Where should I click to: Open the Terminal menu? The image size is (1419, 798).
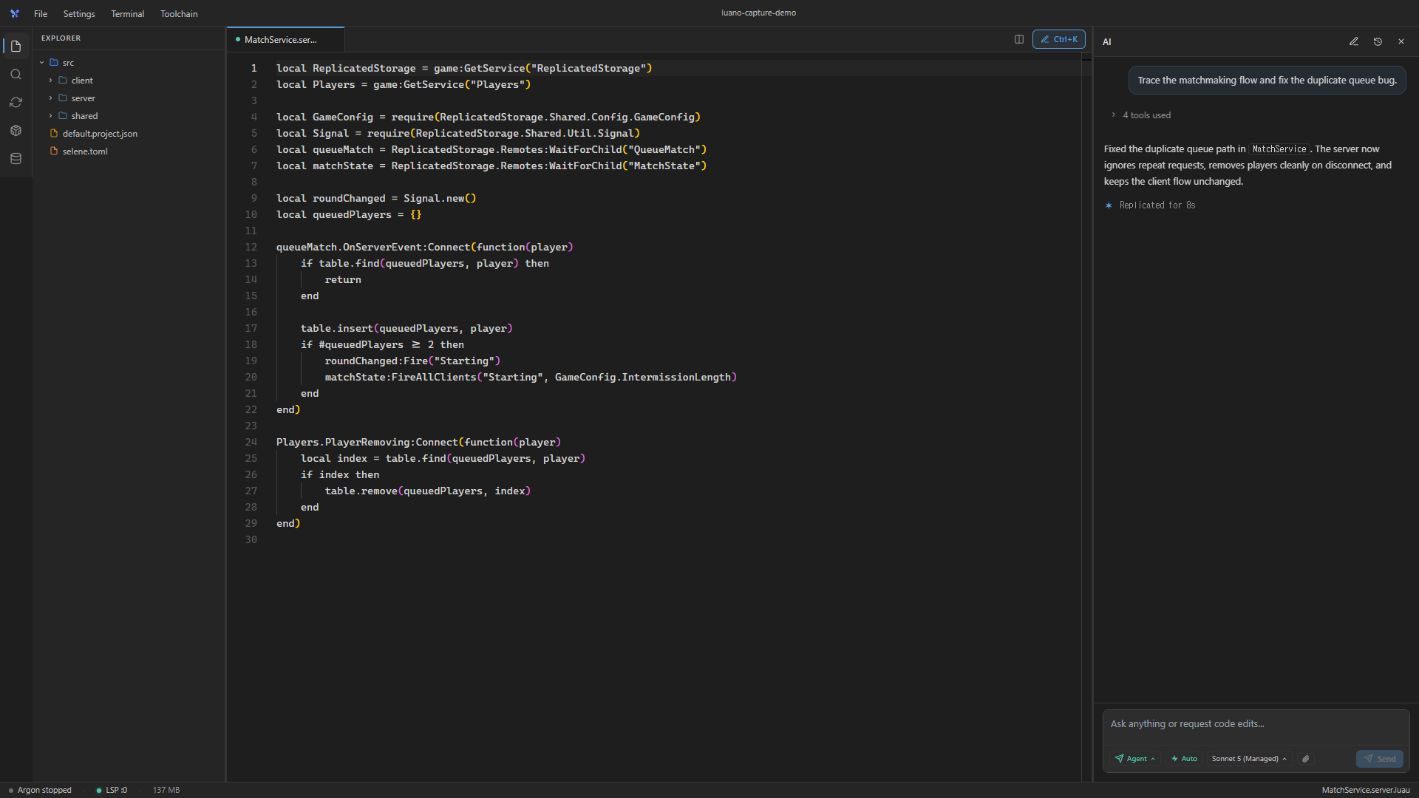coord(127,13)
